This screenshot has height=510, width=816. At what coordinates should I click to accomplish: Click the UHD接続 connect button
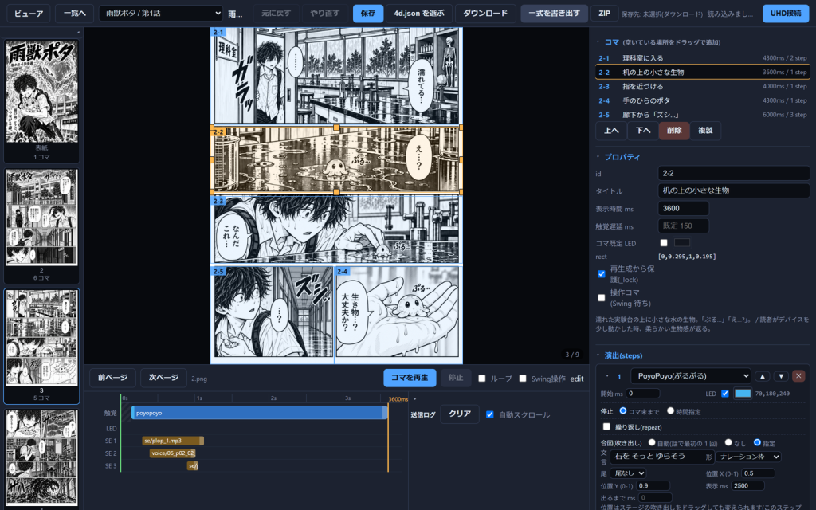coord(786,13)
